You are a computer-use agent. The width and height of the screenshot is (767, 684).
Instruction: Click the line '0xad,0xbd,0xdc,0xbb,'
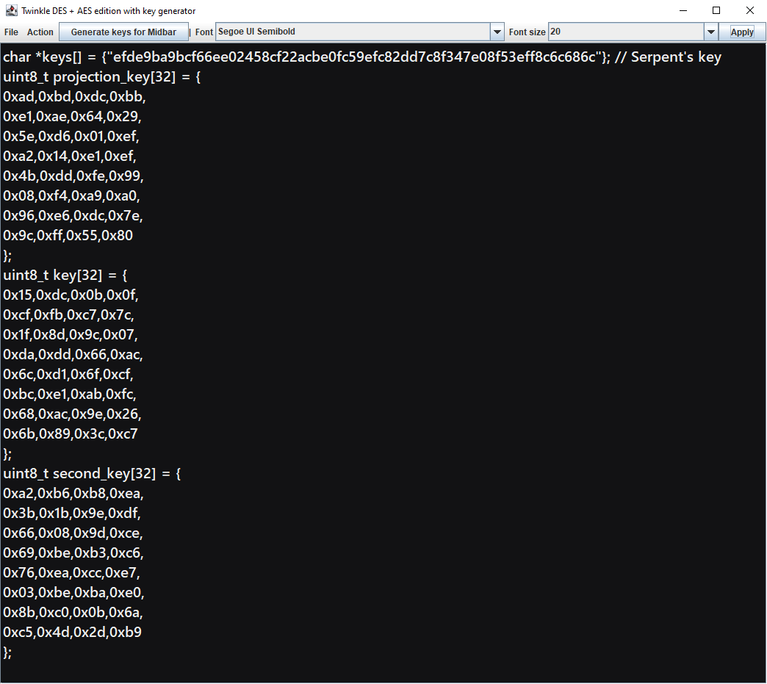74,97
